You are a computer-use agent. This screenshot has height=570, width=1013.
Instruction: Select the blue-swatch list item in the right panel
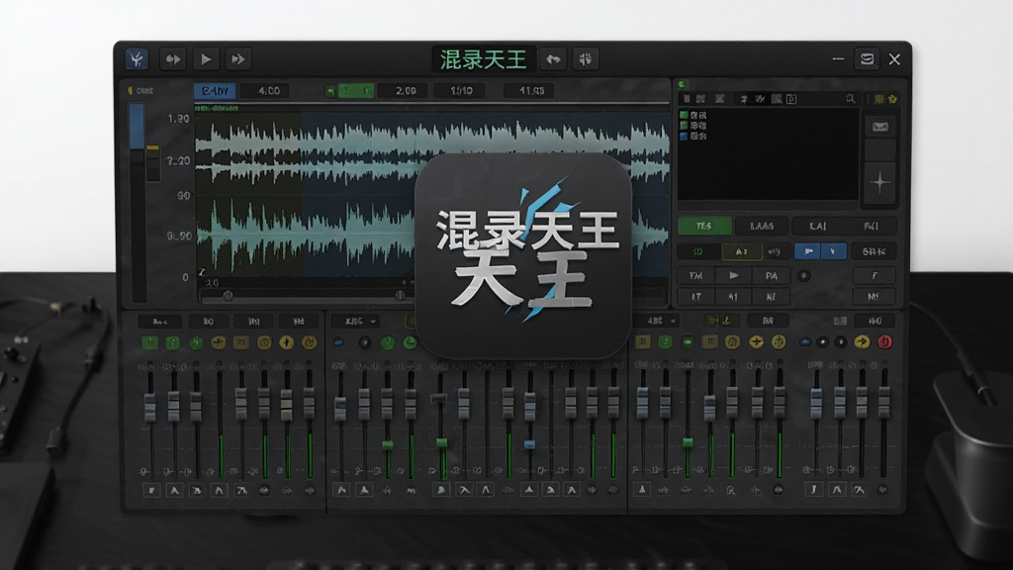click(693, 137)
